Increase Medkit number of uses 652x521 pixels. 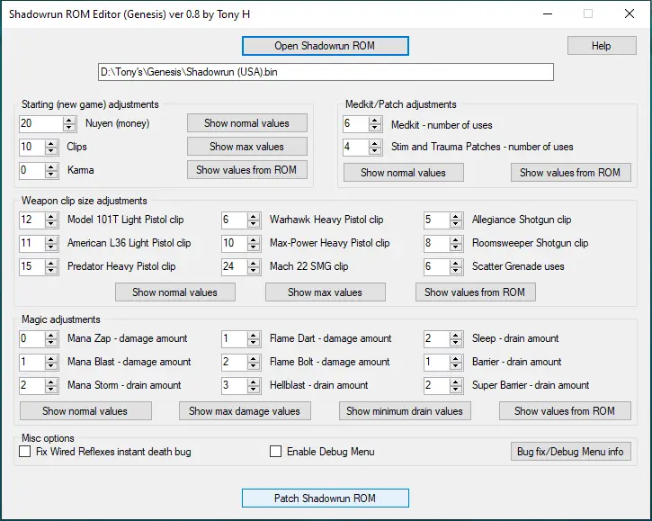coord(375,120)
